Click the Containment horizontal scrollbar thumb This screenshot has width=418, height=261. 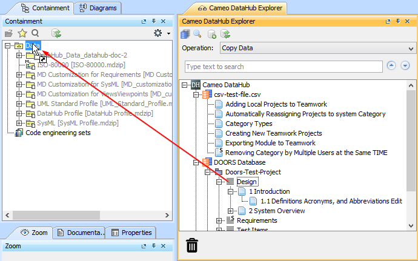[x=56, y=215]
